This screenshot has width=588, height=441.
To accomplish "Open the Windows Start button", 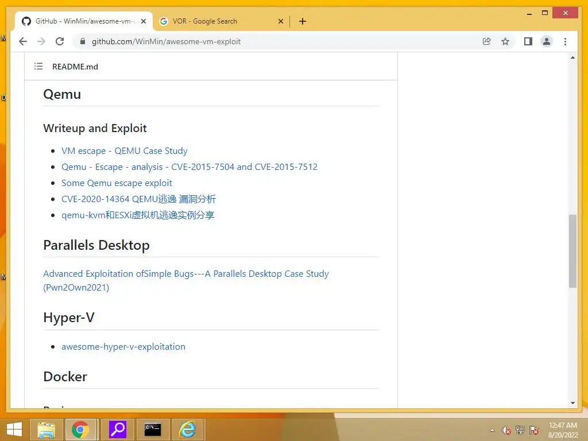I will 14,430.
